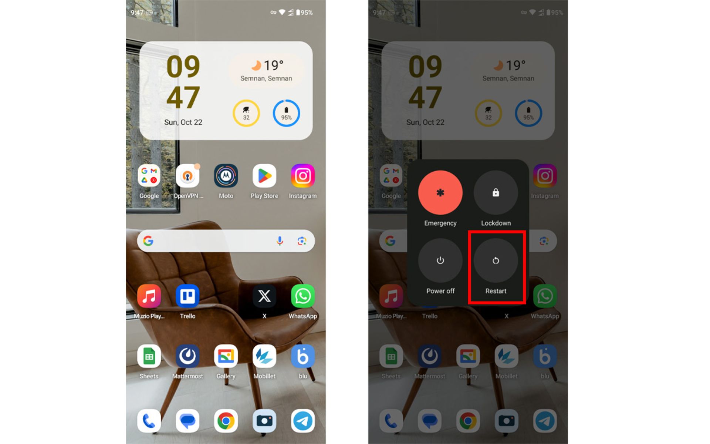Tap the Restart button in power menu

(x=494, y=260)
